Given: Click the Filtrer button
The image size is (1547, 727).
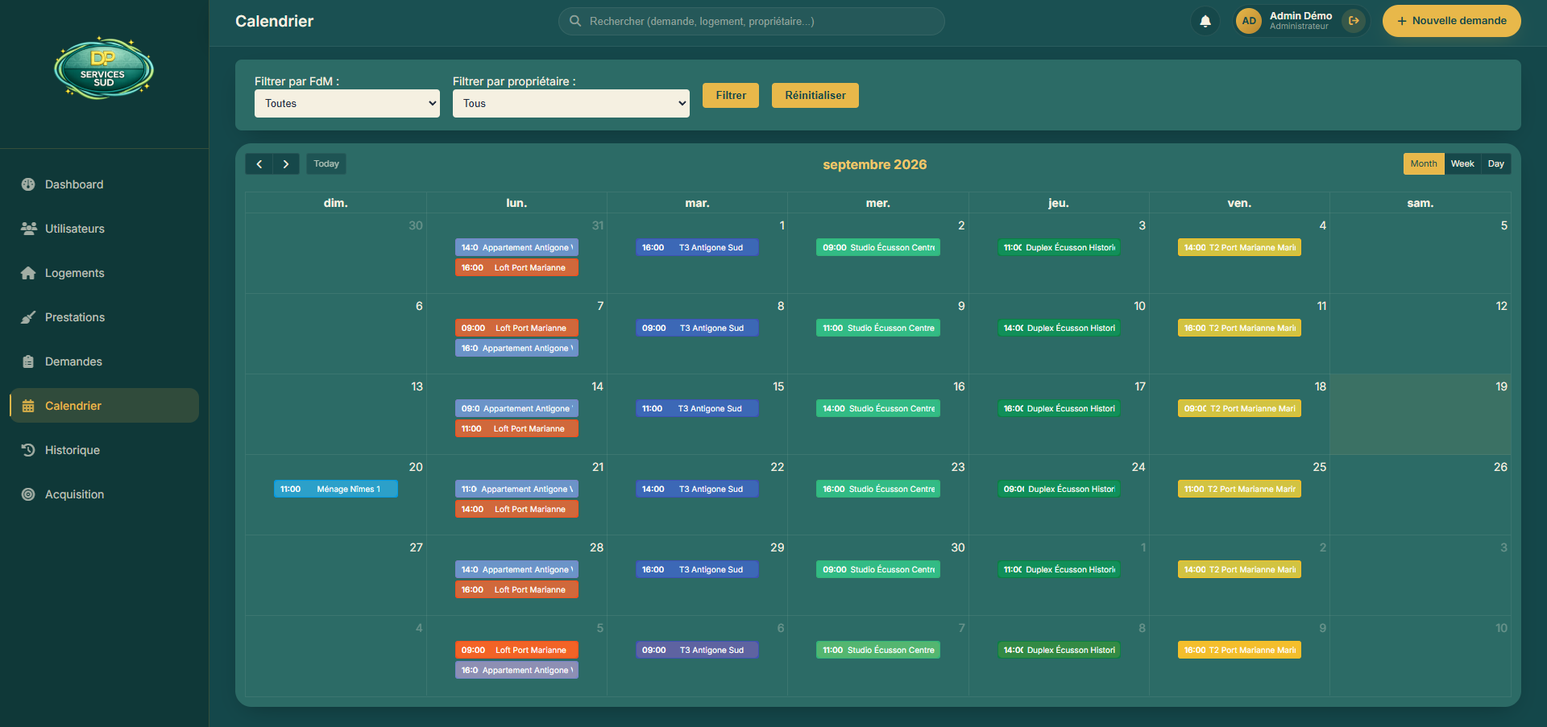Looking at the screenshot, I should pyautogui.click(x=731, y=95).
